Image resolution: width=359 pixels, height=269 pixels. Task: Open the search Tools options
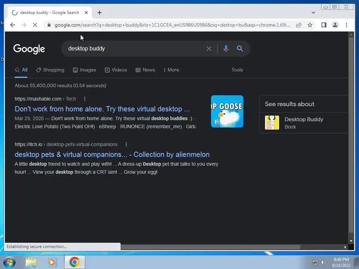(x=237, y=70)
